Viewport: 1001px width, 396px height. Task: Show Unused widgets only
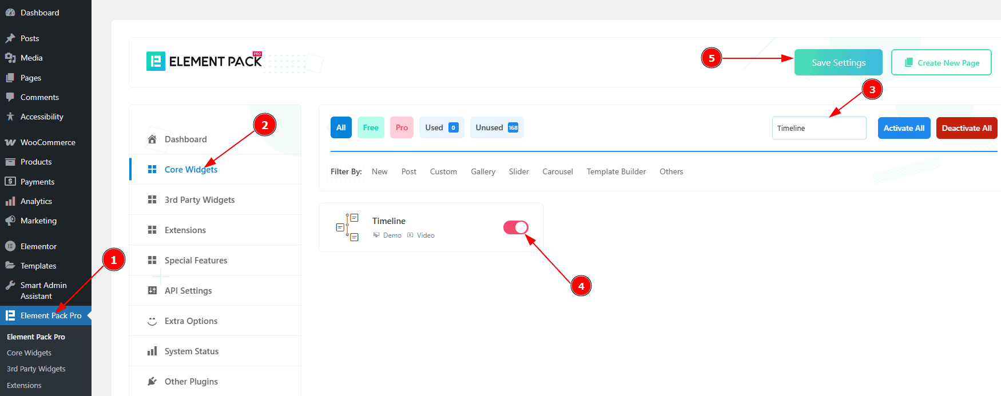coord(497,127)
